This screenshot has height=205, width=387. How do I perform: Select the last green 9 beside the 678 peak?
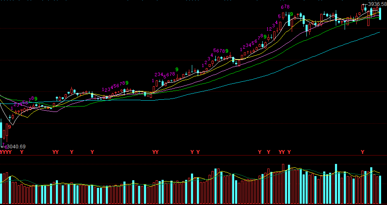click(x=291, y=14)
